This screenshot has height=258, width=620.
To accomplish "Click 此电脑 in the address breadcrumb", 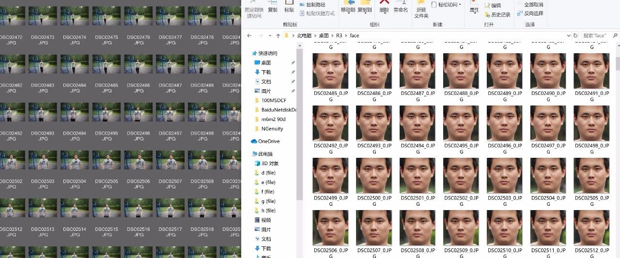I will click(x=305, y=36).
